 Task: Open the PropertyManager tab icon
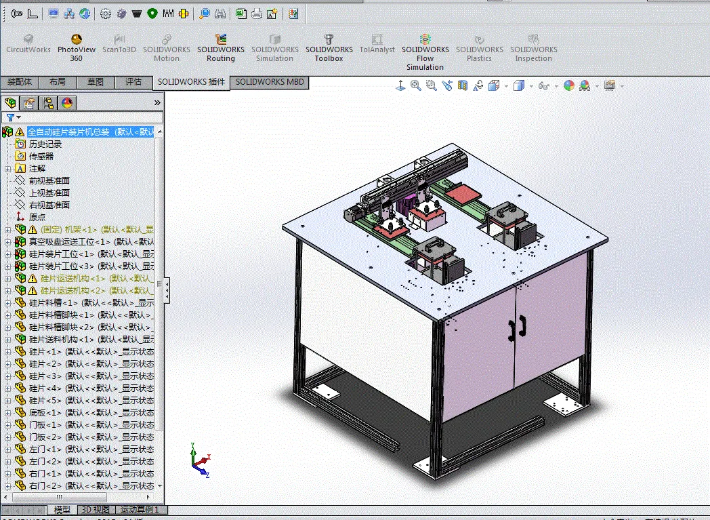coord(29,103)
